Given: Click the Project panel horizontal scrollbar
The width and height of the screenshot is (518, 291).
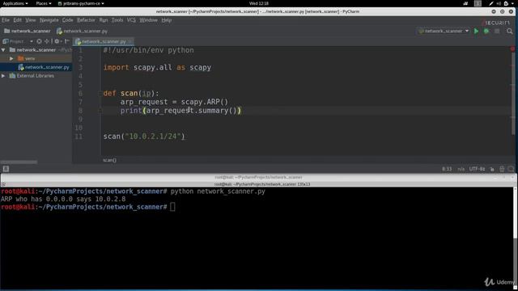Looking at the screenshot, I should pyautogui.click(x=19, y=162).
